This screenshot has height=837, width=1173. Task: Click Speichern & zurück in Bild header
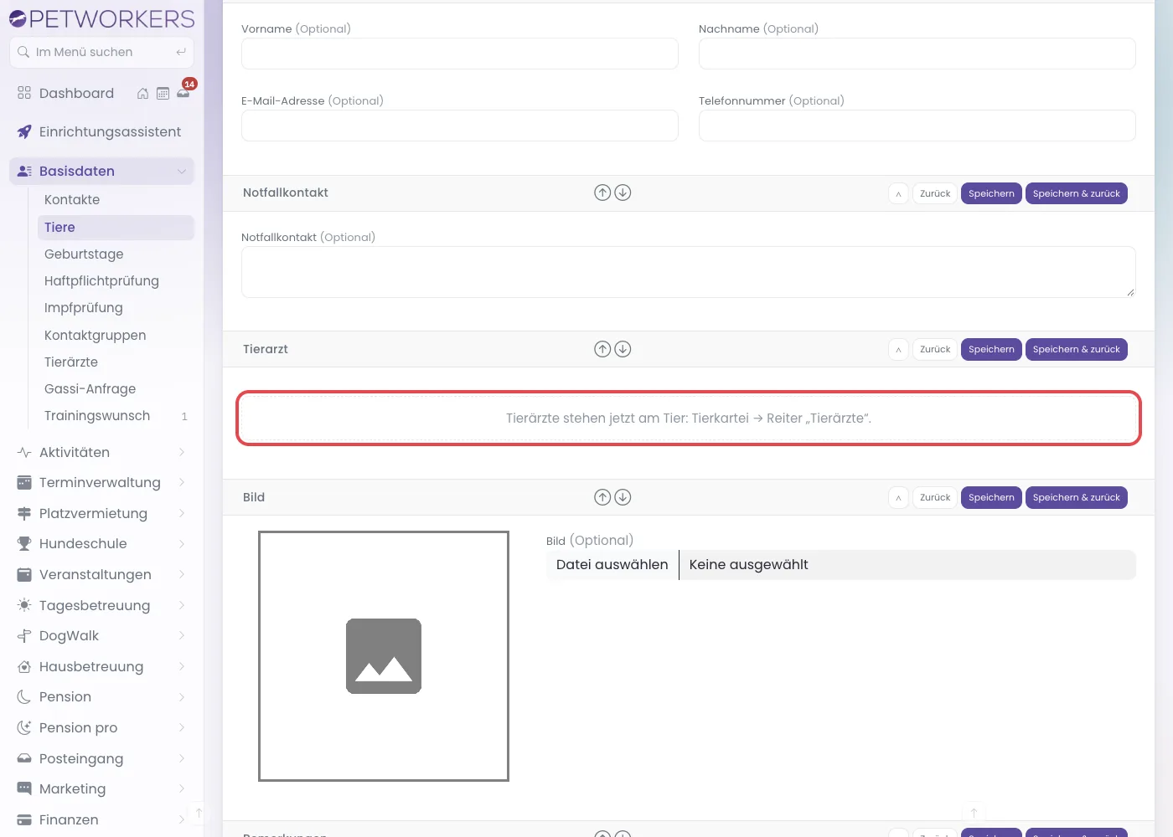coord(1077,497)
